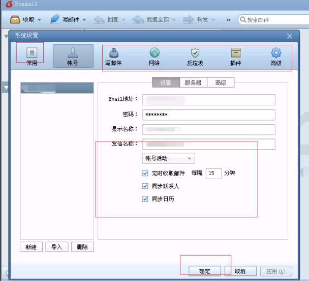309x281 pixels.
Task: Click the 显示名称 input field
Action: [x=209, y=129]
